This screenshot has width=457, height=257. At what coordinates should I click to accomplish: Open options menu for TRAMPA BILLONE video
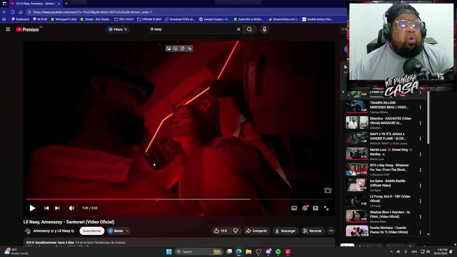(420, 107)
